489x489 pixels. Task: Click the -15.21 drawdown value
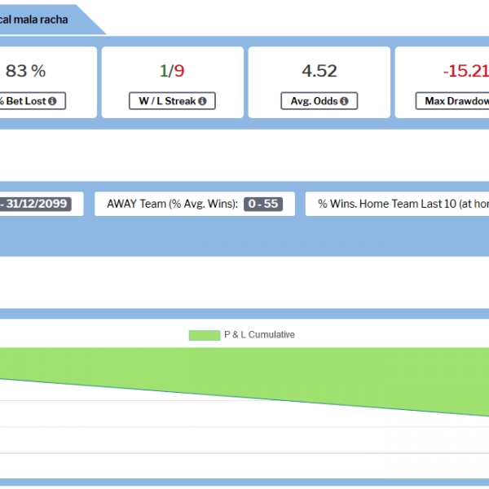click(x=466, y=71)
